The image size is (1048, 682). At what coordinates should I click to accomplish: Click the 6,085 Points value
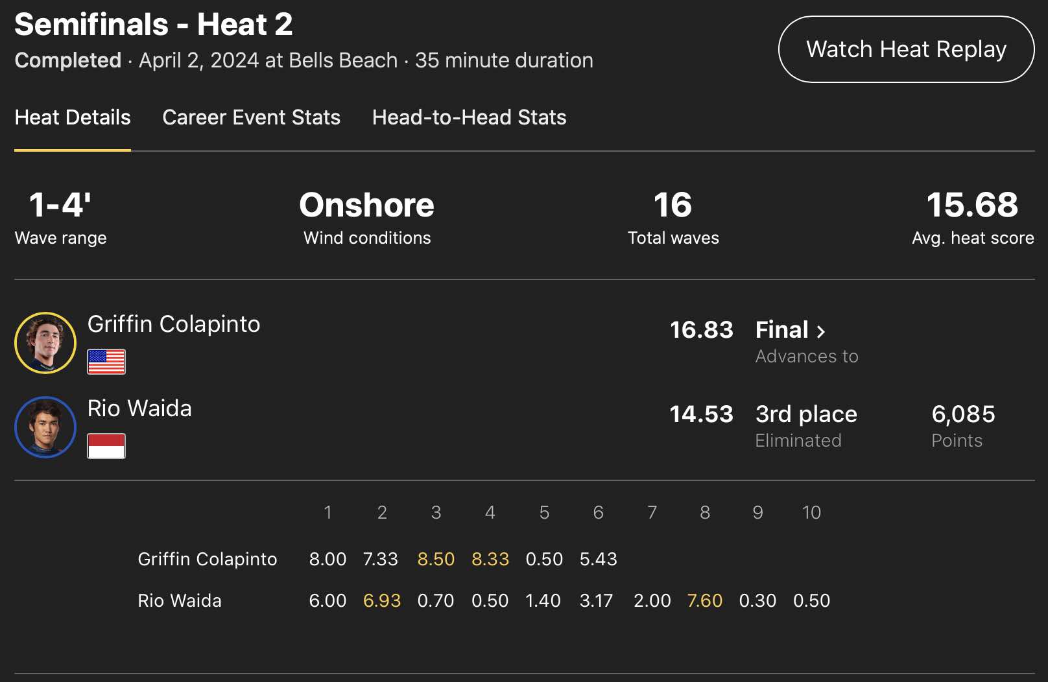point(963,414)
